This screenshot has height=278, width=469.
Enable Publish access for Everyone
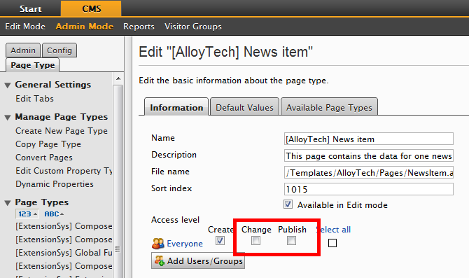click(x=291, y=240)
